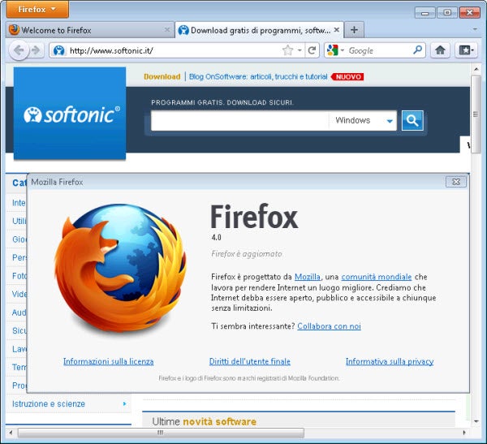Click the 'Ultime novità software' heading
This screenshot has width=487, height=444.
coord(204,421)
